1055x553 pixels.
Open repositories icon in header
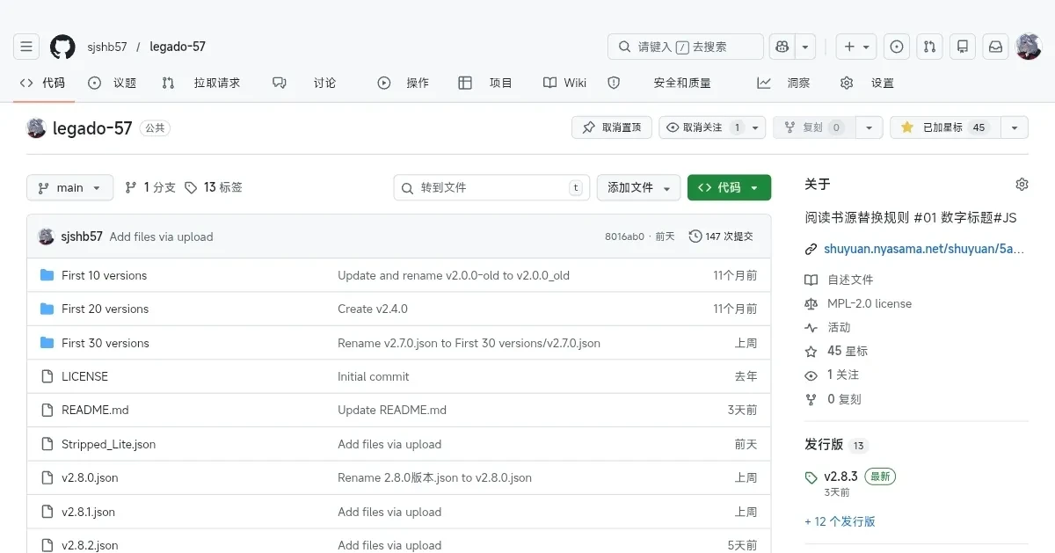pyautogui.click(x=963, y=47)
